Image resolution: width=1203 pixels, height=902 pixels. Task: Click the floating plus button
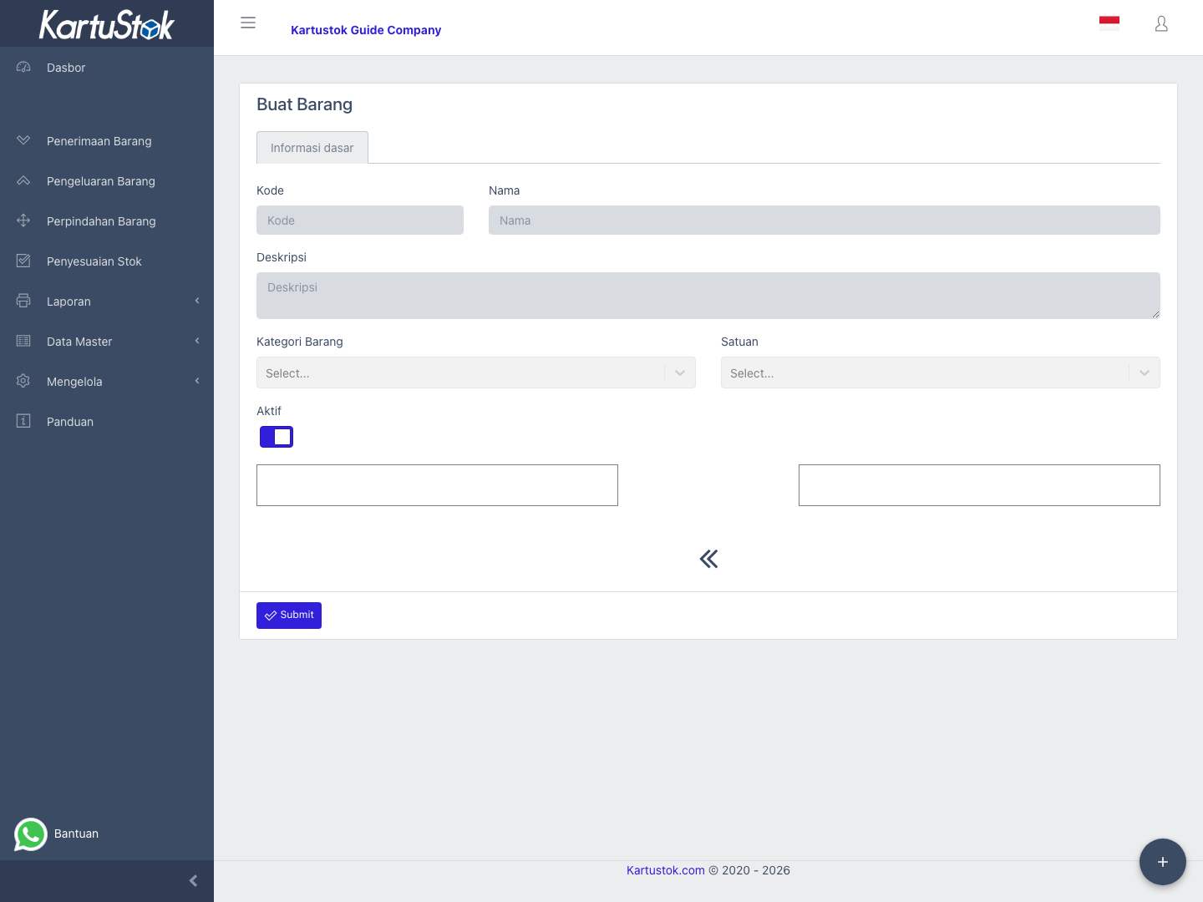point(1163,862)
